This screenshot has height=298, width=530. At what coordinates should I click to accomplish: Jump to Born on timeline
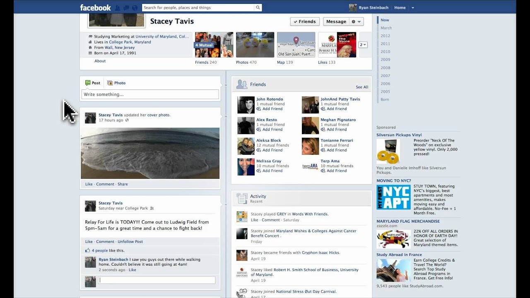point(385,99)
